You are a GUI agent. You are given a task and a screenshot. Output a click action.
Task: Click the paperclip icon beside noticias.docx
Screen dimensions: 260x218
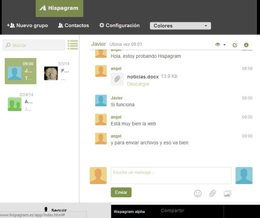click(x=117, y=79)
